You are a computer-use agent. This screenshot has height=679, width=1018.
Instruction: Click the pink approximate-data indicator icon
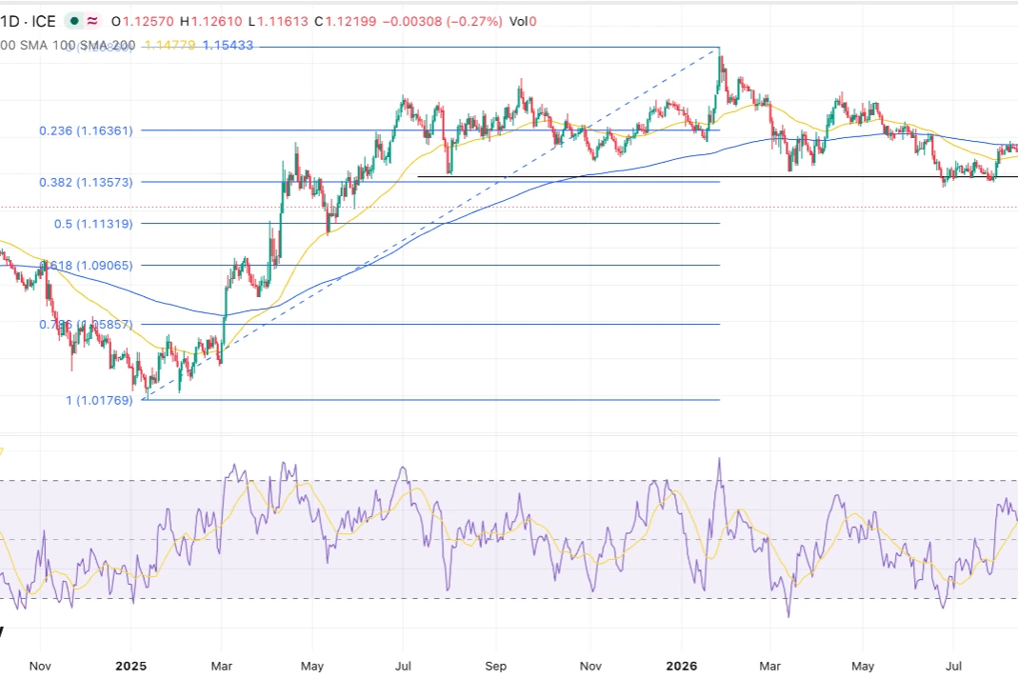click(x=92, y=21)
